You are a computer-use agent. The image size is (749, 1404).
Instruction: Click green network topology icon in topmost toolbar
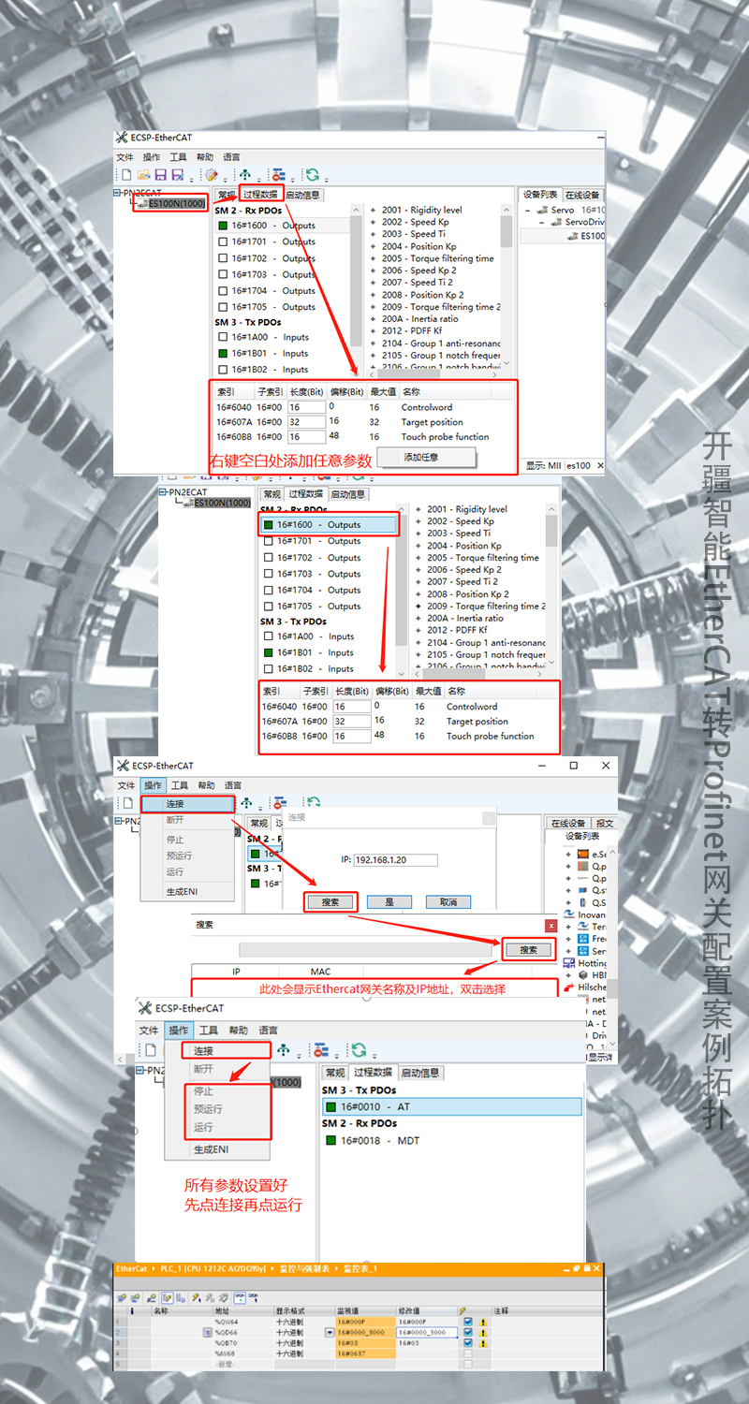coord(245,175)
